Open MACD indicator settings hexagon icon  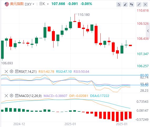tap(12, 96)
